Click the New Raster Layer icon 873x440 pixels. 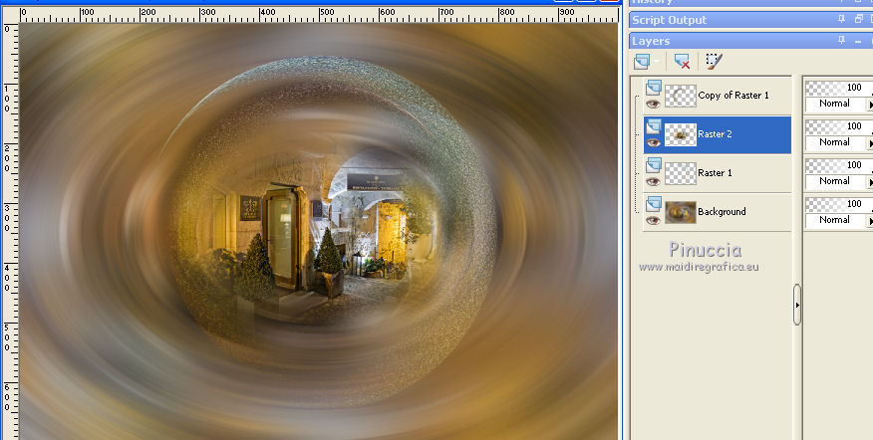(642, 61)
